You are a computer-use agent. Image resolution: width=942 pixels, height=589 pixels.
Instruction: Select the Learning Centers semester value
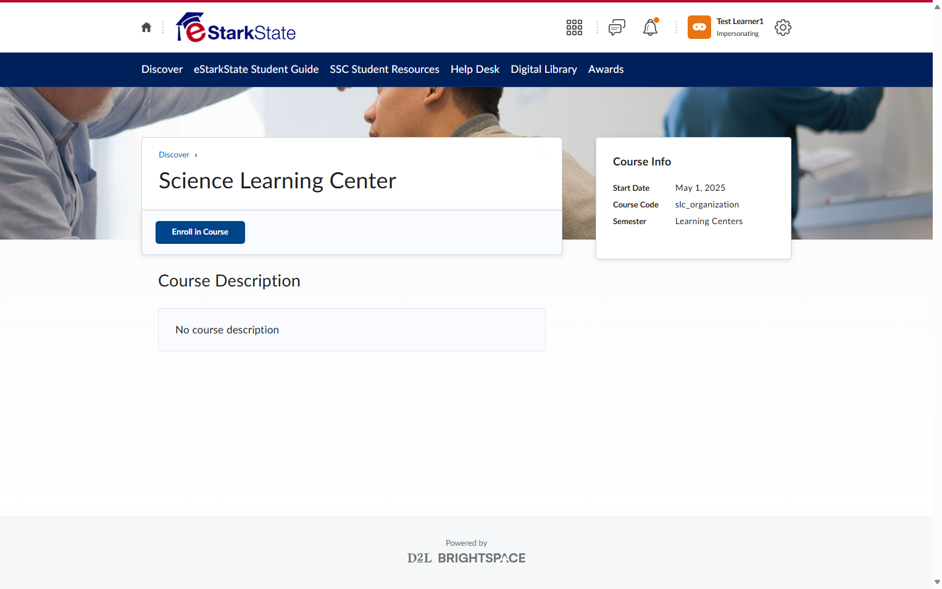click(x=709, y=221)
